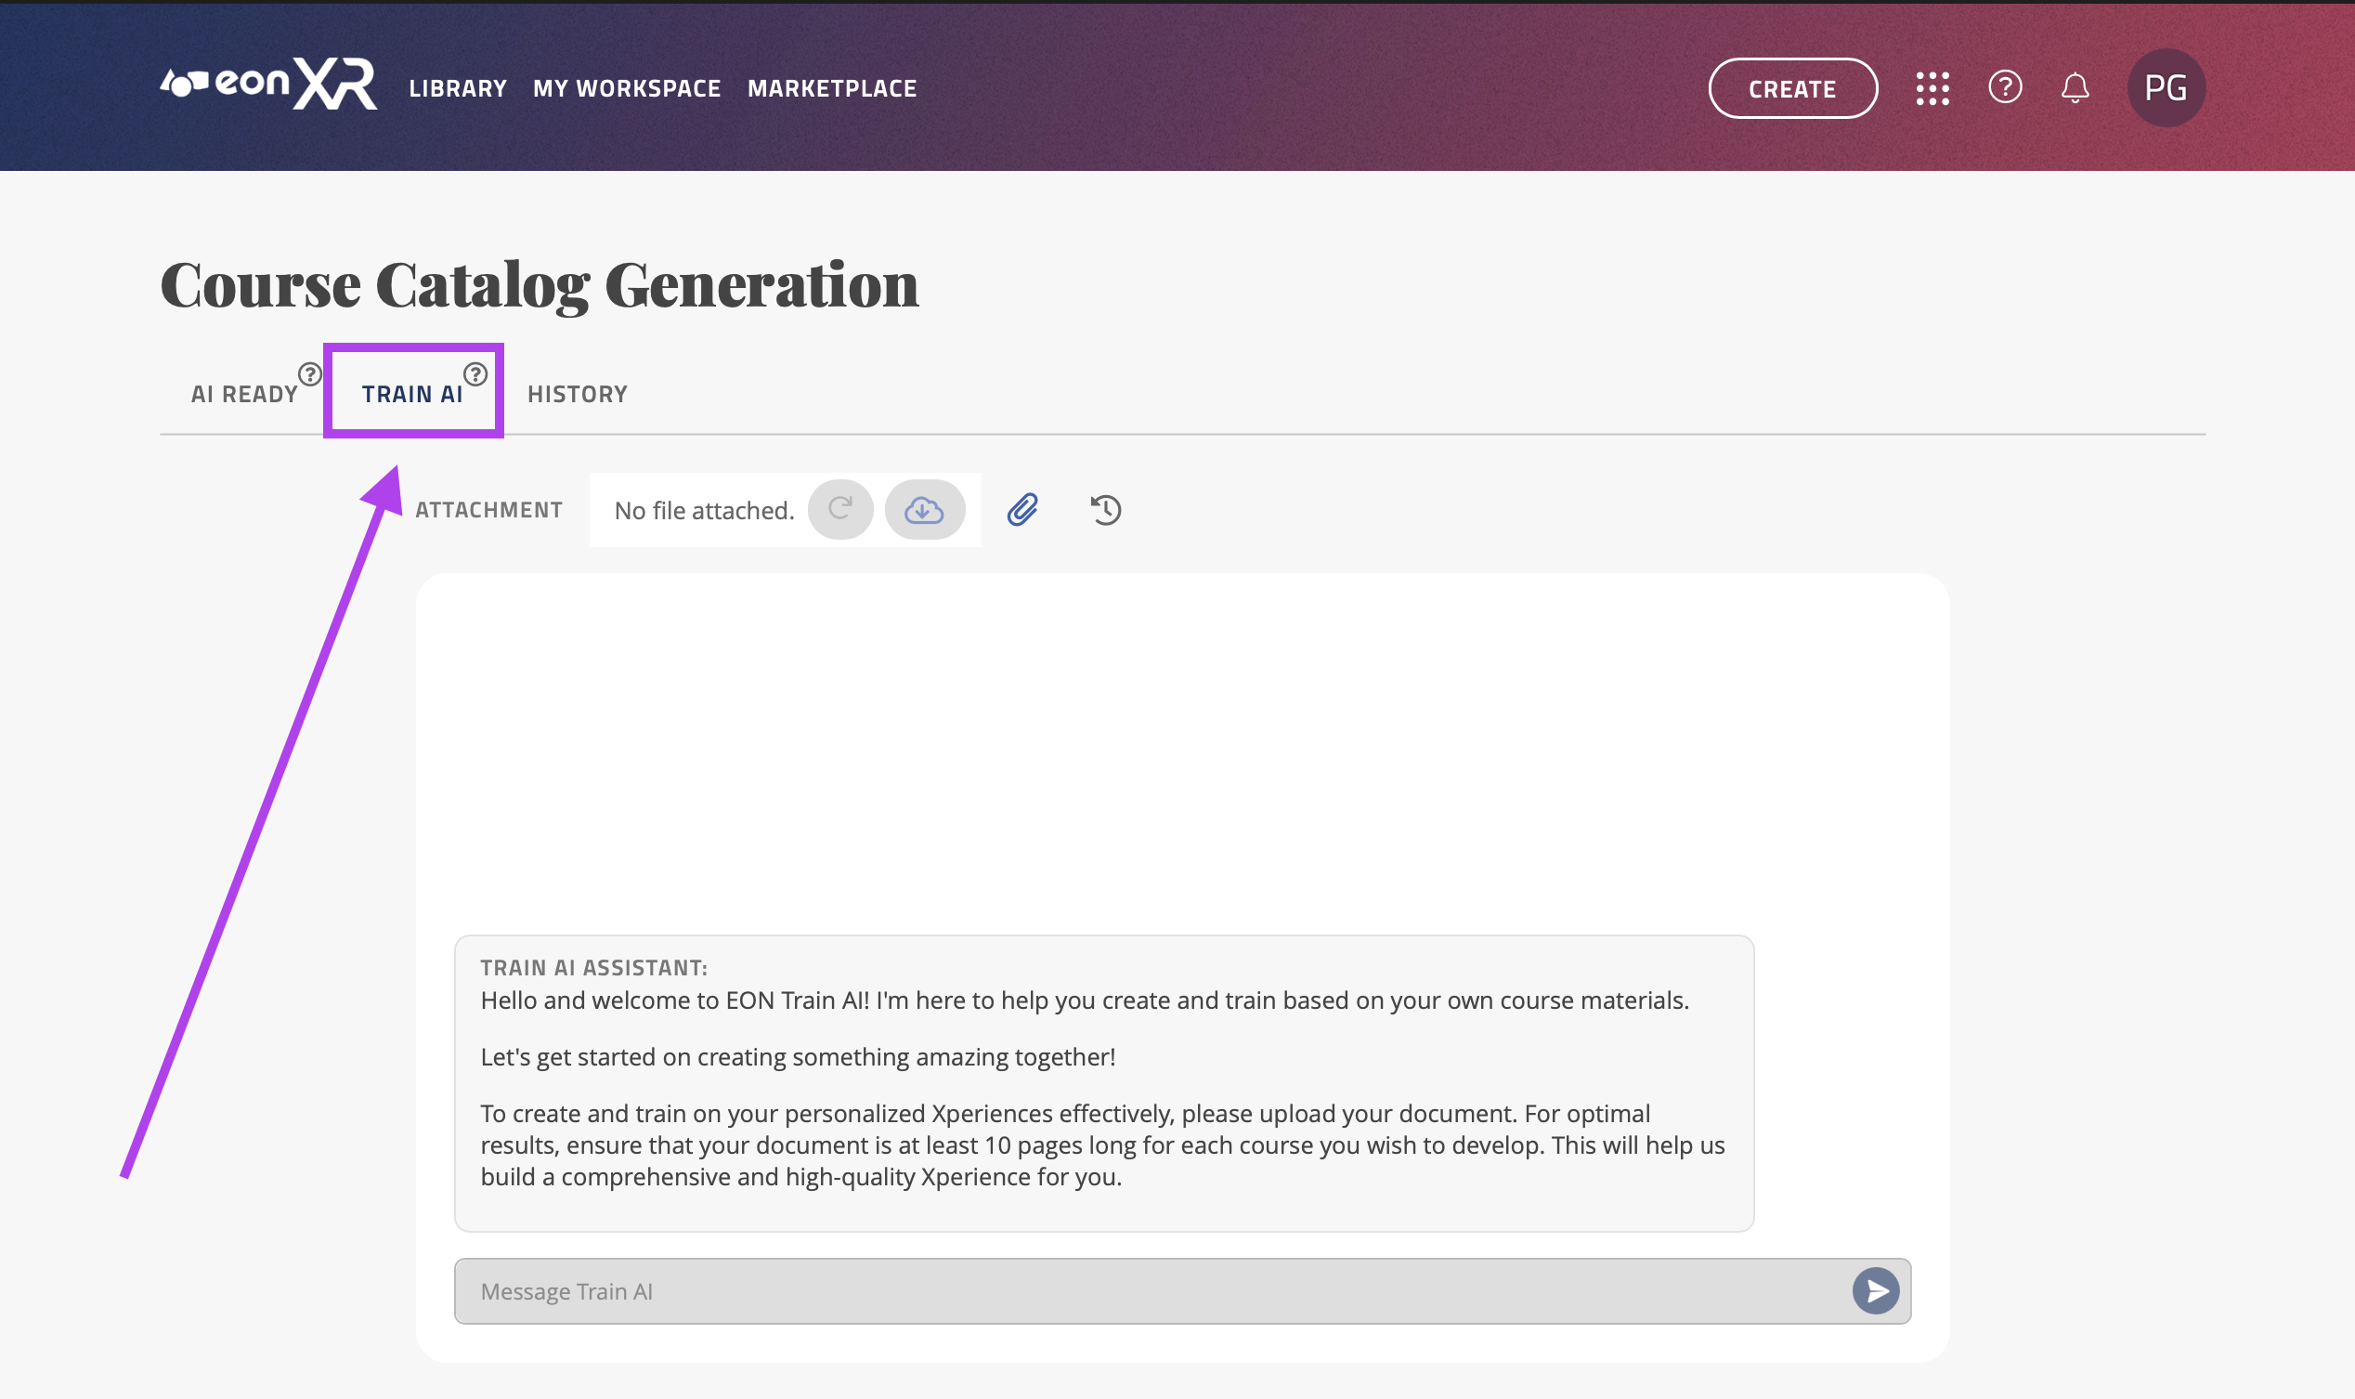Send the message with arrow button
This screenshot has height=1399, width=2355.
(1875, 1290)
